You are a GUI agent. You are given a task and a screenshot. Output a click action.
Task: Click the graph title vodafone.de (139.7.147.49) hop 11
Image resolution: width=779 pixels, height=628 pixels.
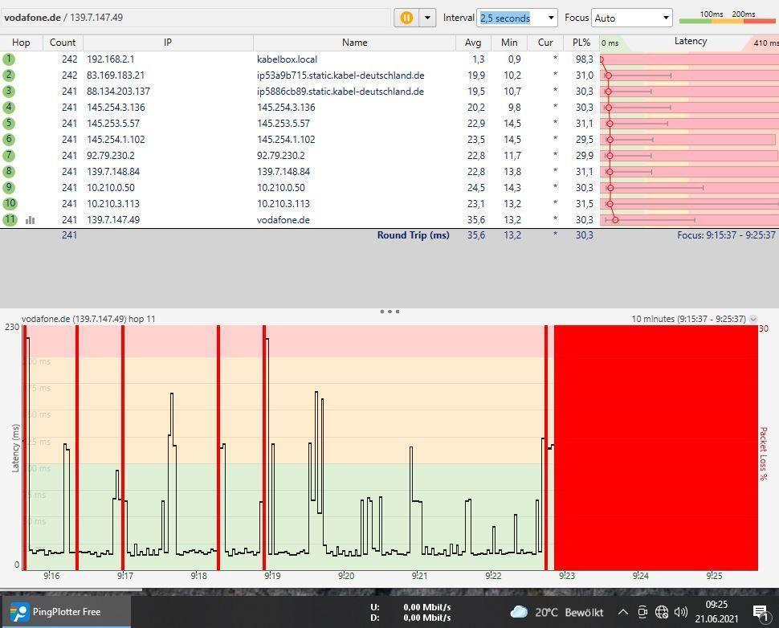[x=88, y=319]
